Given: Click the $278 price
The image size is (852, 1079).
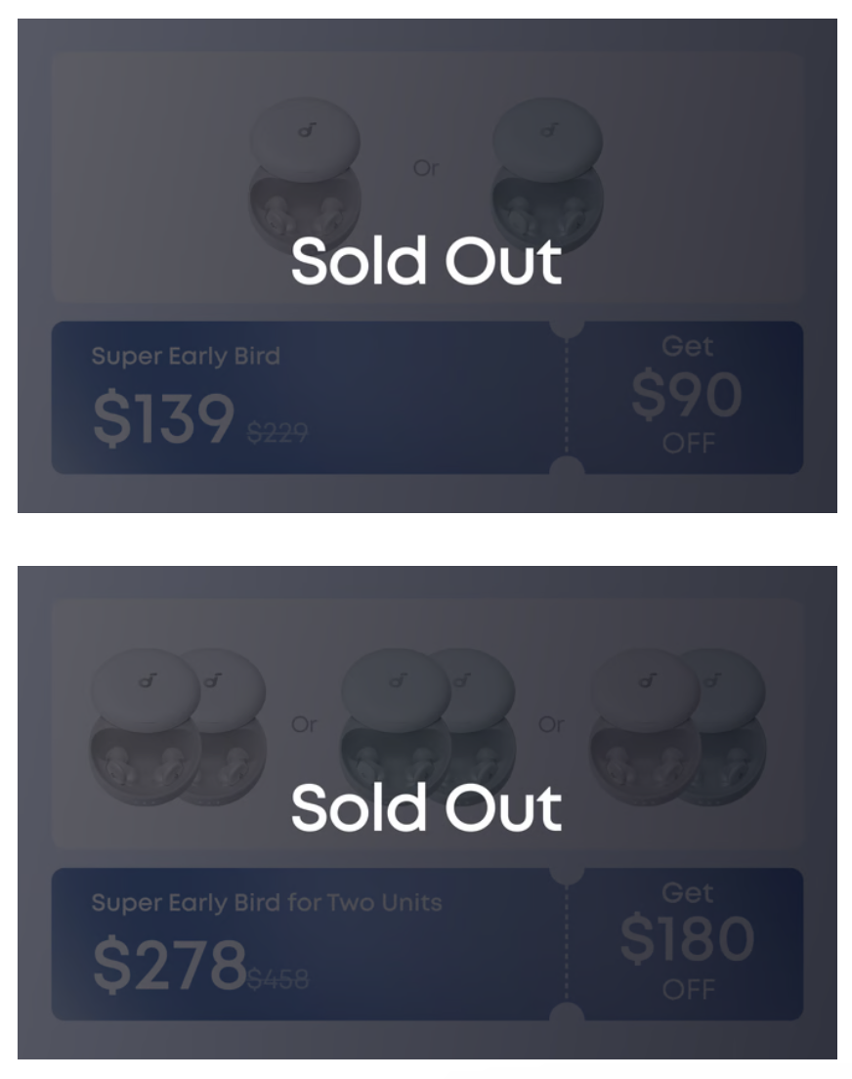Looking at the screenshot, I should [168, 964].
